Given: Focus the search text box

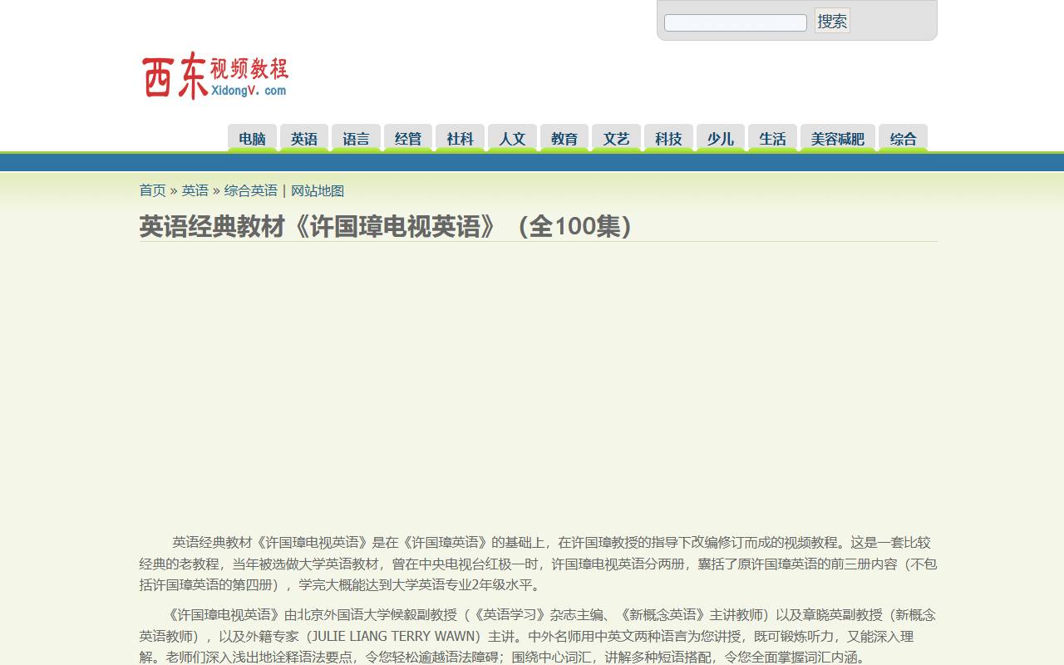Looking at the screenshot, I should [x=736, y=22].
